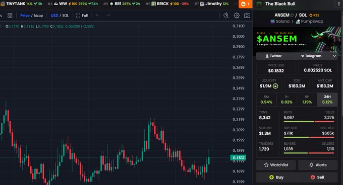
Task: Open the Twitter link button
Action: pos(273,56)
